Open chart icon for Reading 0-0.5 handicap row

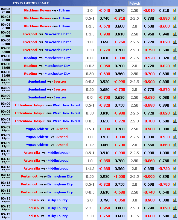(175, 65)
